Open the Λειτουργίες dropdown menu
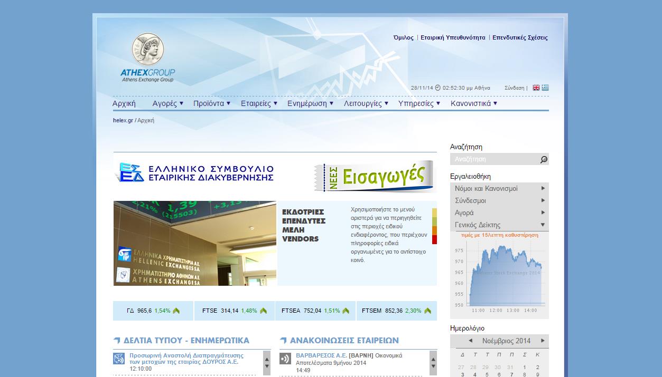This screenshot has height=377, width=662. pos(366,103)
